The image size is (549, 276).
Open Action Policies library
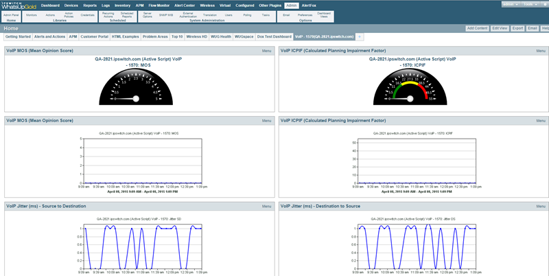pos(69,15)
